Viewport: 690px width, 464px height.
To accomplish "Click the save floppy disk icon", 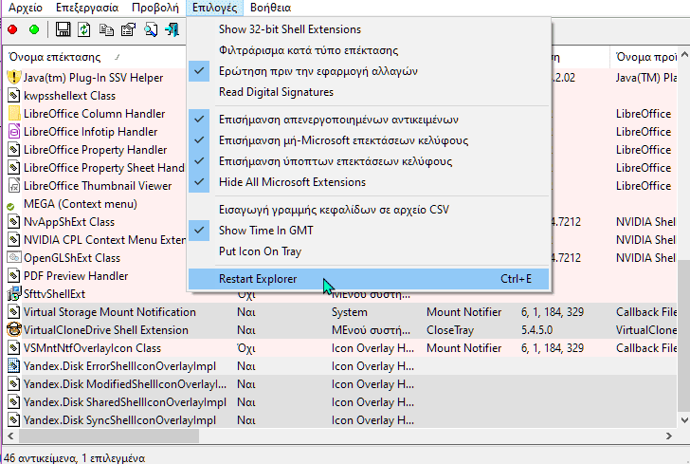I will (63, 29).
